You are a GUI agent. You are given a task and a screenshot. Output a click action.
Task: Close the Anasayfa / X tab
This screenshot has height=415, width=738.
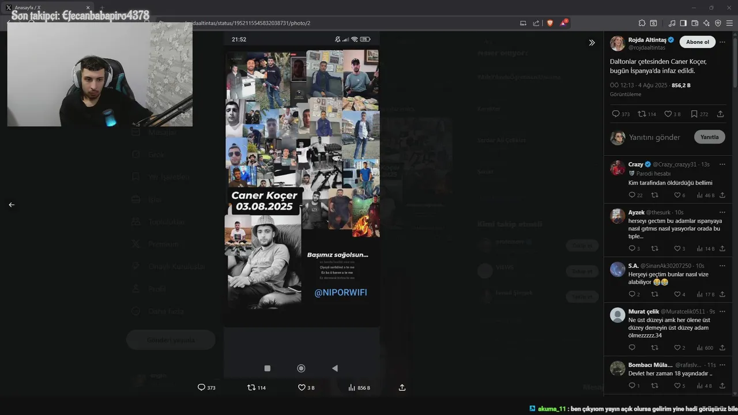tap(88, 7)
